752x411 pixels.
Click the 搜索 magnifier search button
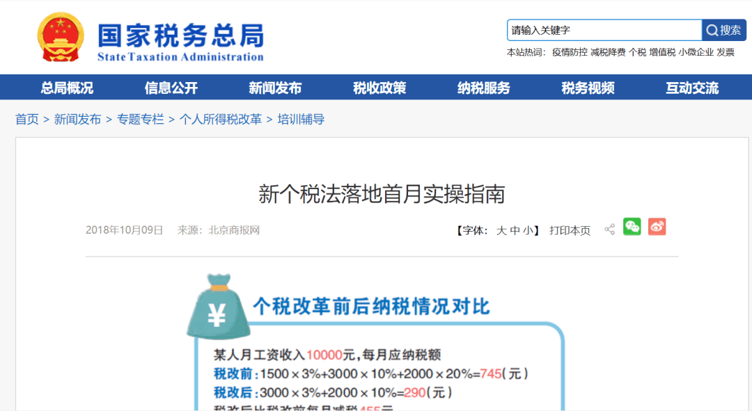pyautogui.click(x=723, y=30)
